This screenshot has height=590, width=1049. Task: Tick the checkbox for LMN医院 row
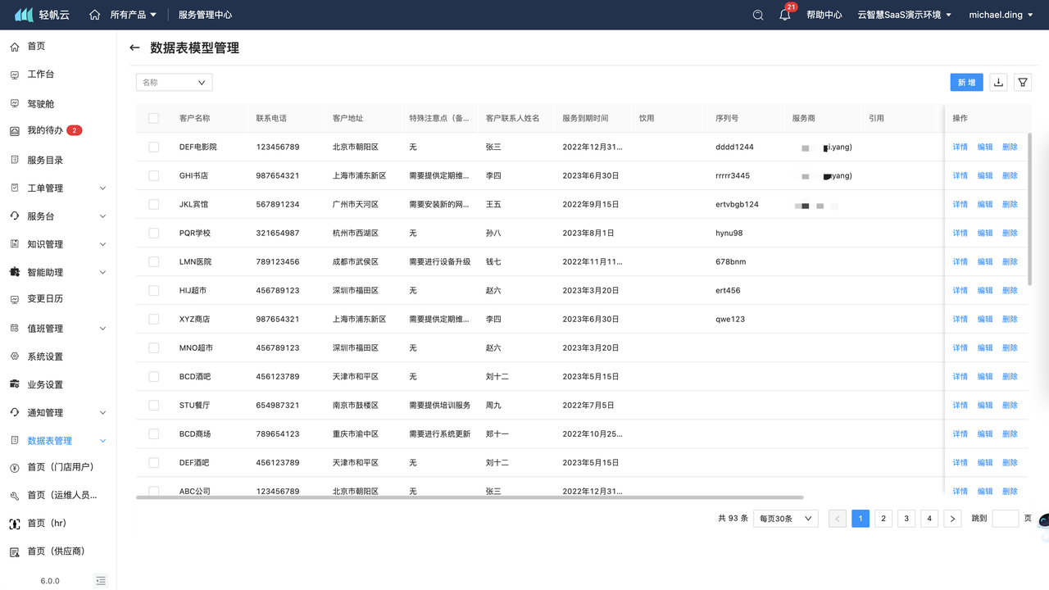point(153,261)
